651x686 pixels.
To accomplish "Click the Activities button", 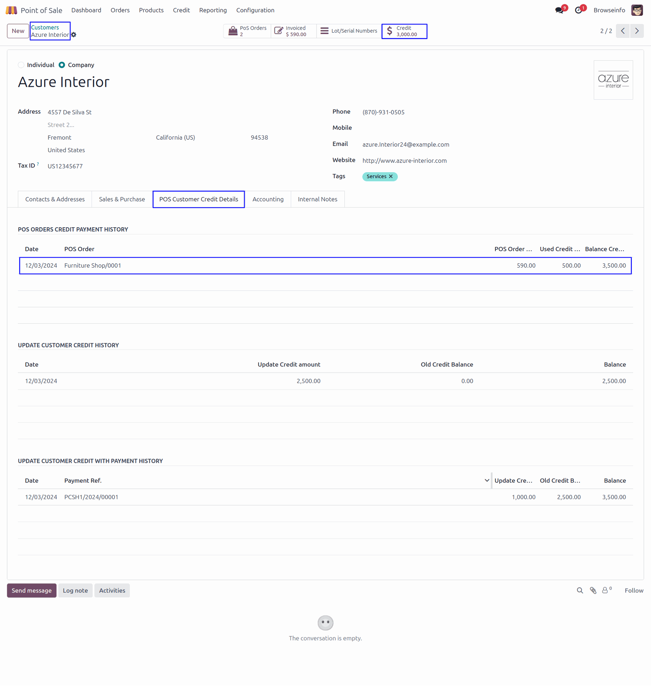I will click(112, 590).
